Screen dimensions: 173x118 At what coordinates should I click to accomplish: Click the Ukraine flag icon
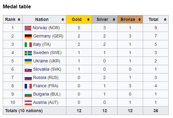28,61
